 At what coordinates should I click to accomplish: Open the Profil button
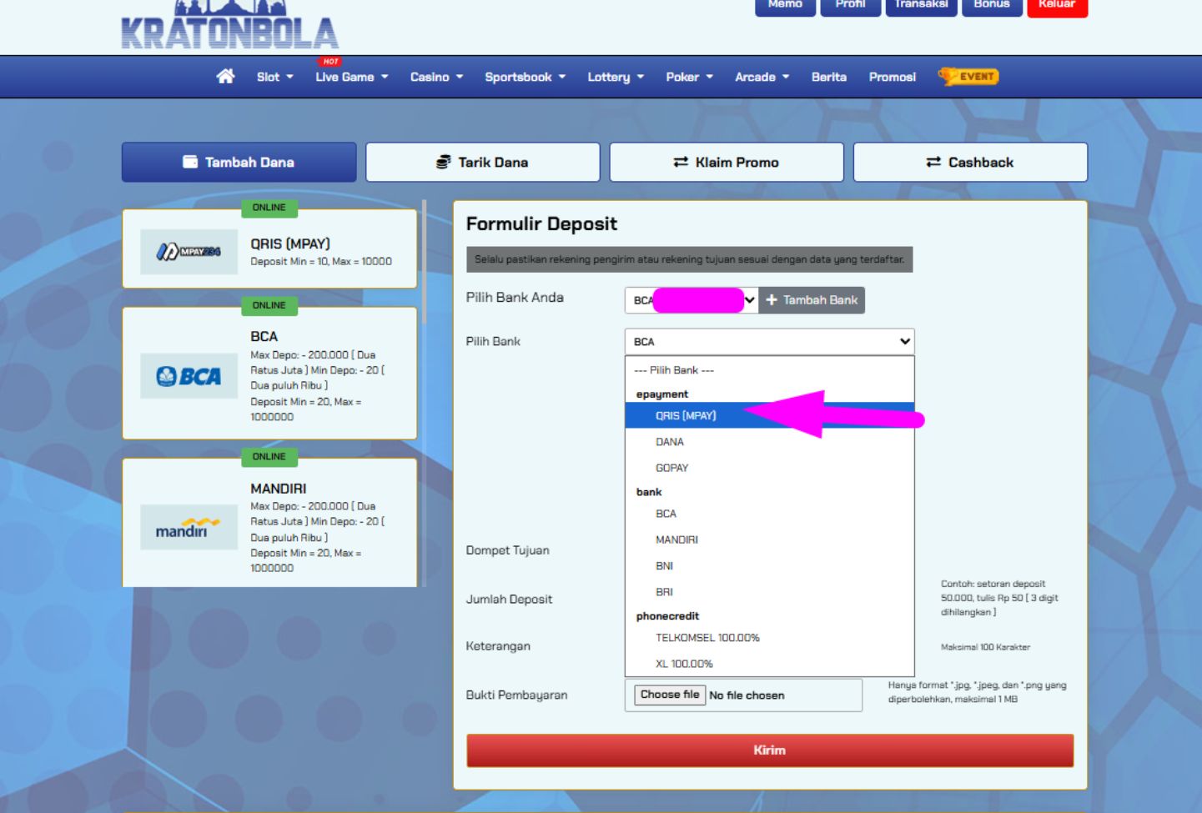[x=850, y=7]
